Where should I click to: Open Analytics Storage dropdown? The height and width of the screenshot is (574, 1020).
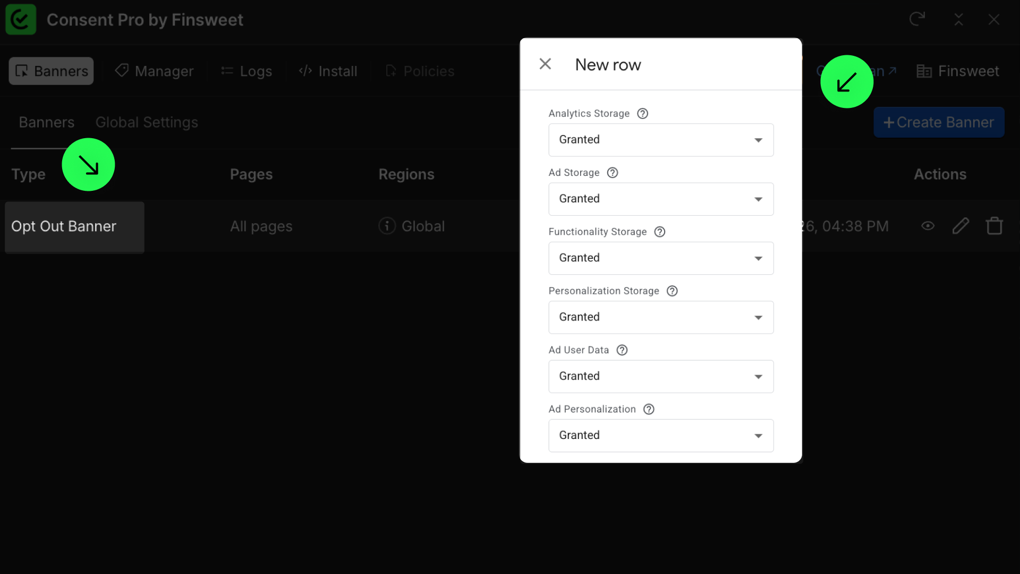660,140
